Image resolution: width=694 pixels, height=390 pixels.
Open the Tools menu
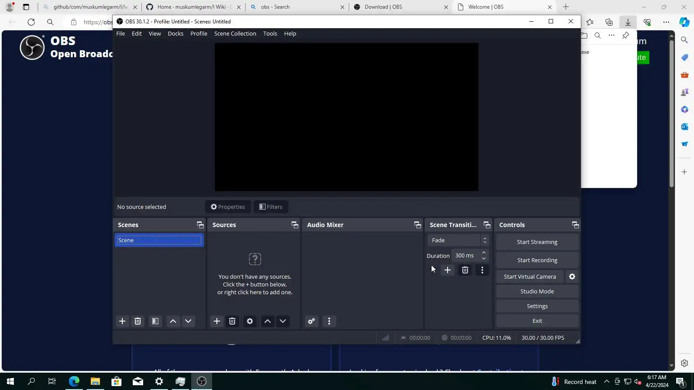click(270, 34)
